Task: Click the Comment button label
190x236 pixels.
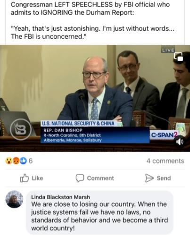Action: pos(100,178)
